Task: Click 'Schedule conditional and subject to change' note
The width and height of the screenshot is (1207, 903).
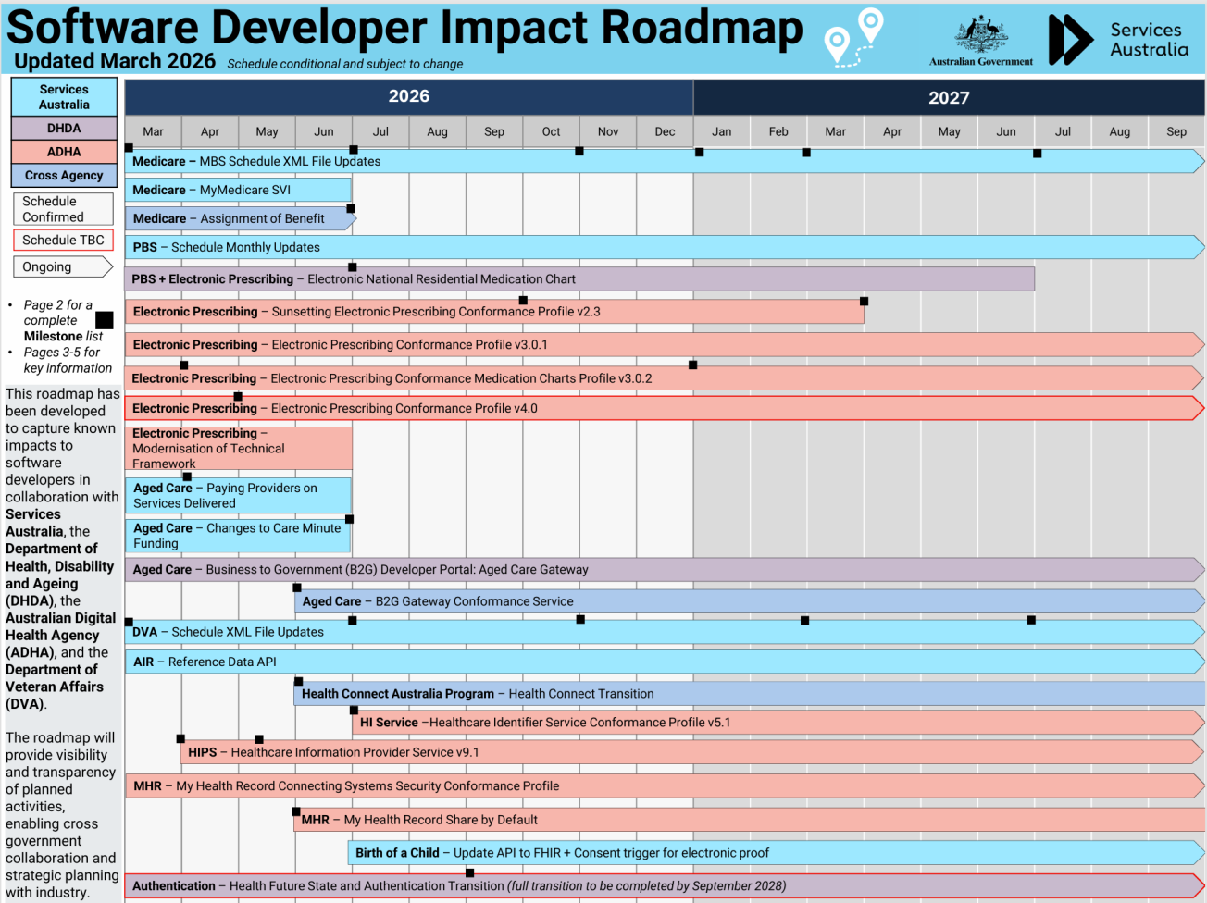Action: coord(345,64)
